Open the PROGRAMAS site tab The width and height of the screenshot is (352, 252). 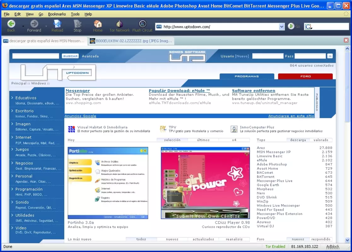pos(247,76)
